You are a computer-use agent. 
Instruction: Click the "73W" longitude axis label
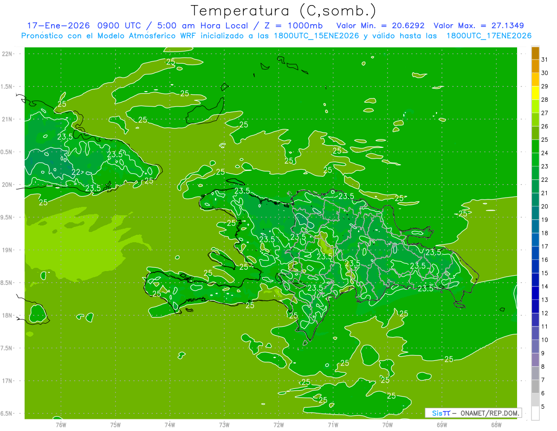click(224, 424)
